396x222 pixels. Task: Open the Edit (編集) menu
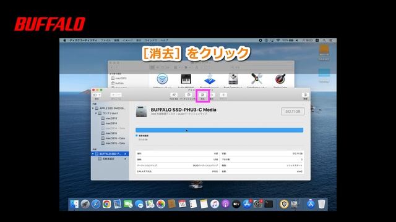[x=116, y=40]
